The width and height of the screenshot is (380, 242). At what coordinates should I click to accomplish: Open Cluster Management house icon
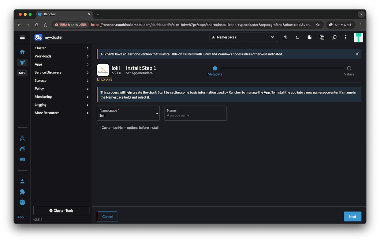coord(22,149)
